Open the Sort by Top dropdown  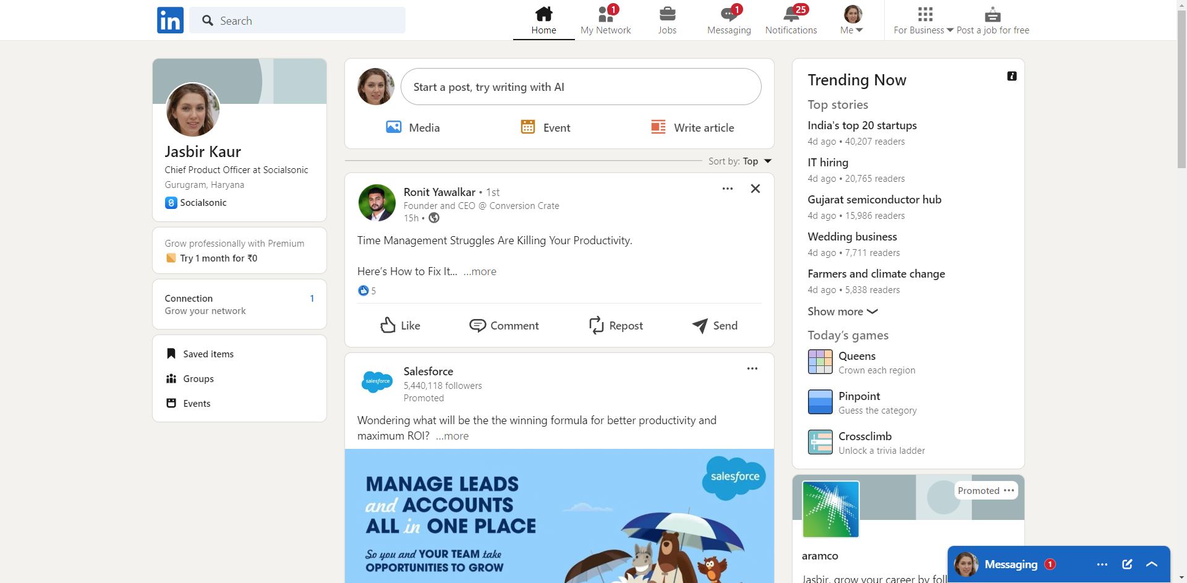tap(740, 161)
